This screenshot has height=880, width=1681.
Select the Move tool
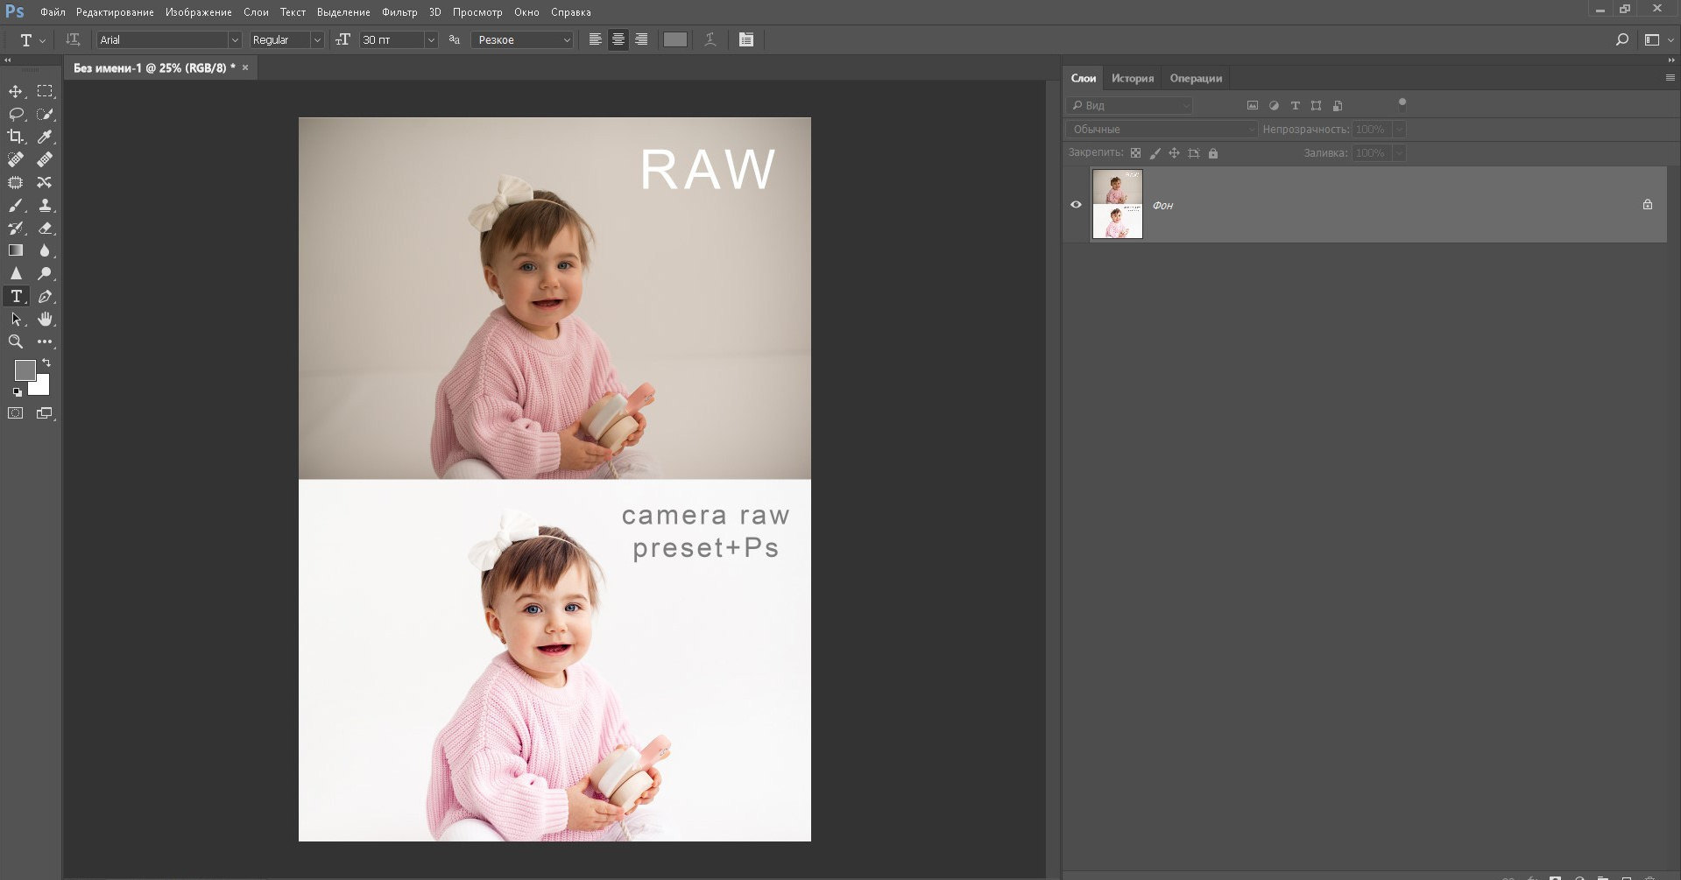(x=16, y=92)
